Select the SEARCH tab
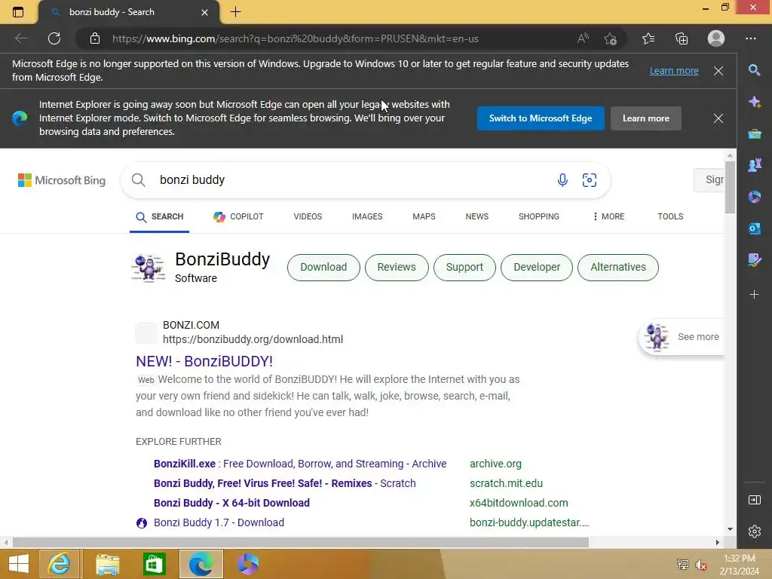 point(160,216)
